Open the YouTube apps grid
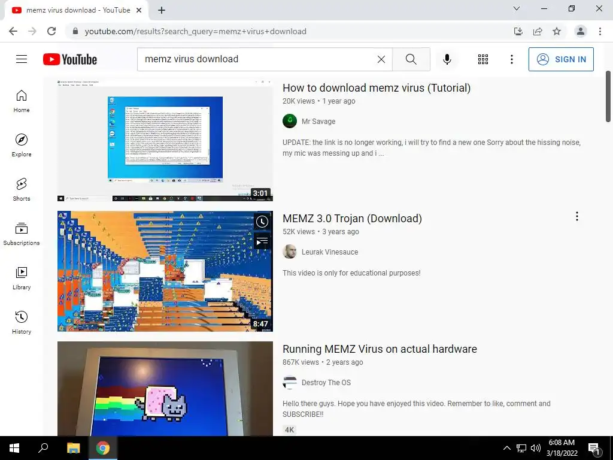 pos(483,59)
